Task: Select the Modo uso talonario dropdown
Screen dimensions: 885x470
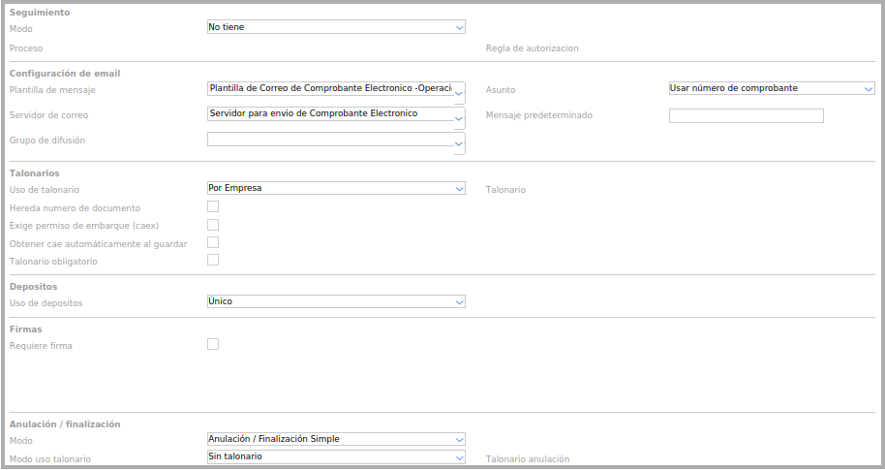Action: pos(336,456)
